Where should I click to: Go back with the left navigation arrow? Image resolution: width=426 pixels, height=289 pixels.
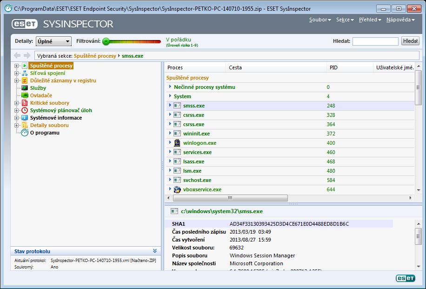tap(17, 55)
